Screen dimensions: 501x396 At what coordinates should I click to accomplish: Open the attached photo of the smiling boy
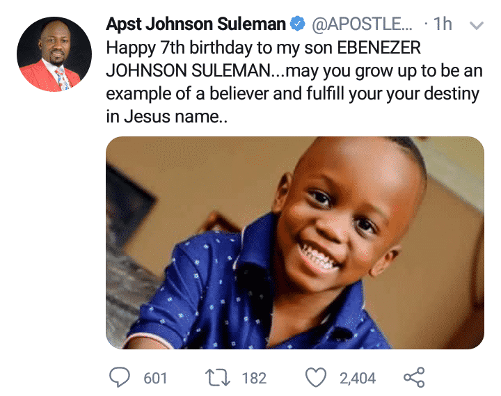click(x=294, y=242)
